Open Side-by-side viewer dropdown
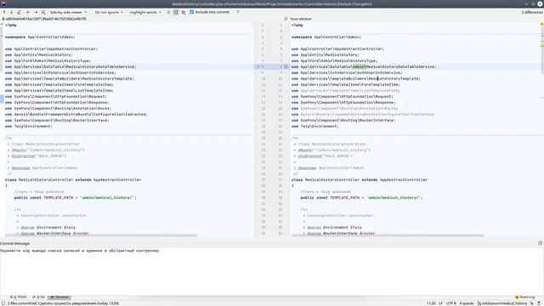 pos(68,12)
